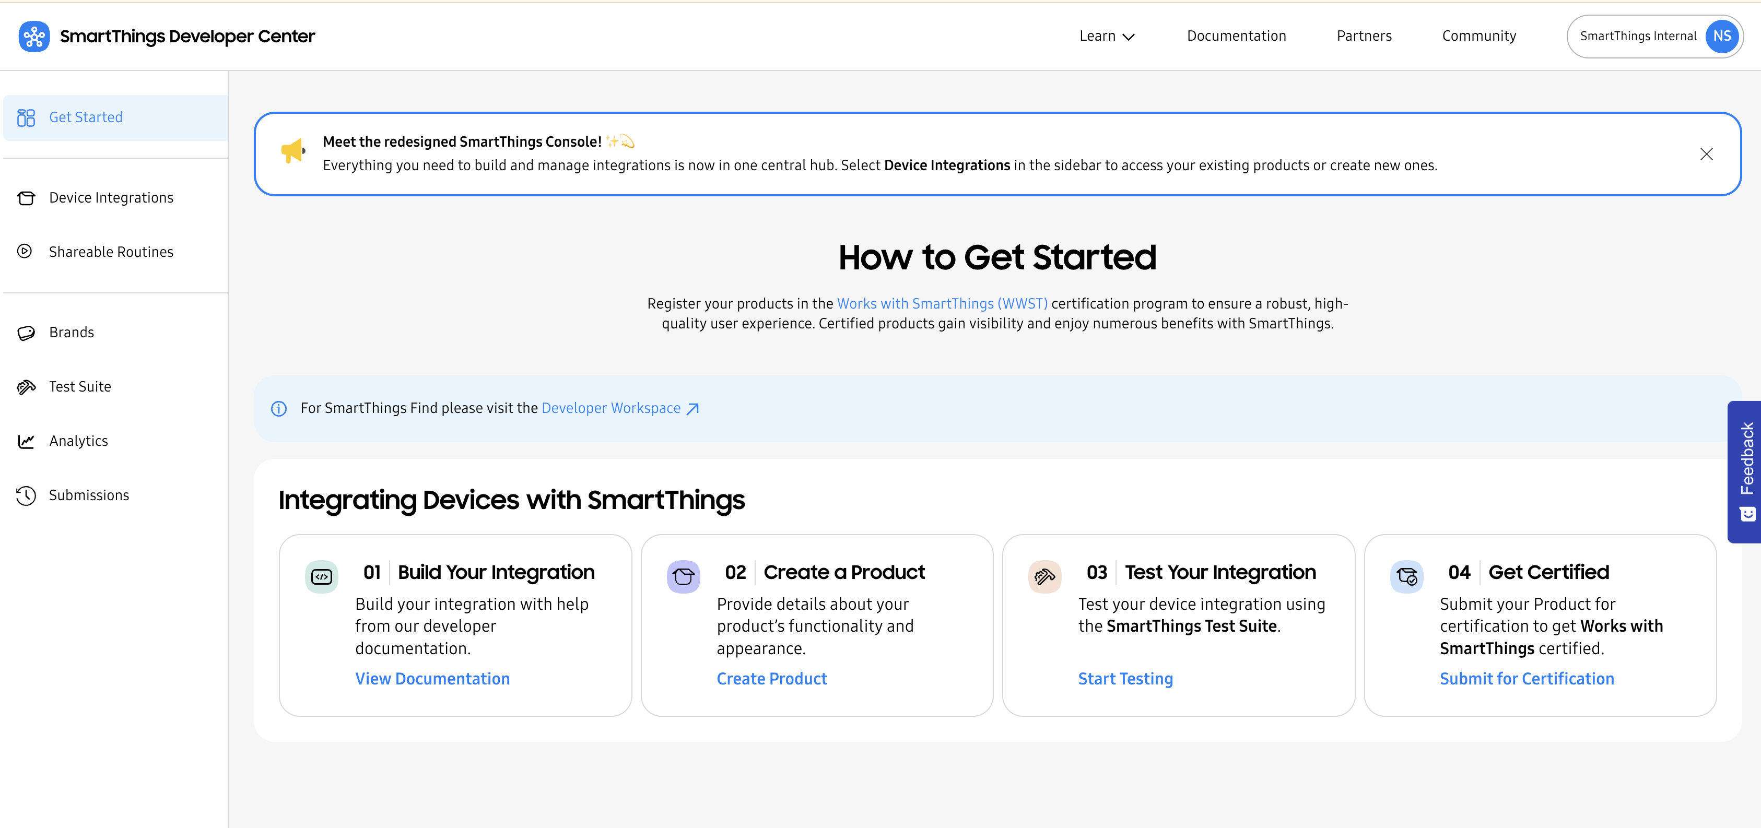Image resolution: width=1761 pixels, height=828 pixels.
Task: Close the redesigned Console banner
Action: 1706,153
